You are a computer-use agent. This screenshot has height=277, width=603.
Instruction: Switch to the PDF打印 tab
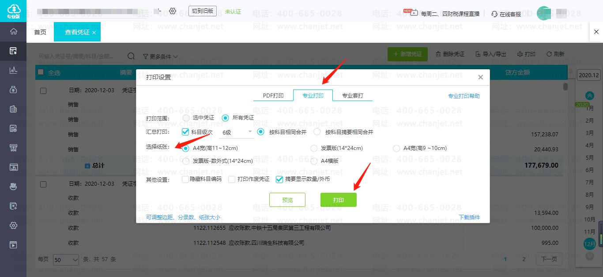273,95
